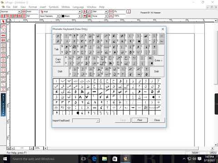The width and height of the screenshot is (218, 163).
Task: Open the Action Center notifications icon
Action: tap(199, 159)
